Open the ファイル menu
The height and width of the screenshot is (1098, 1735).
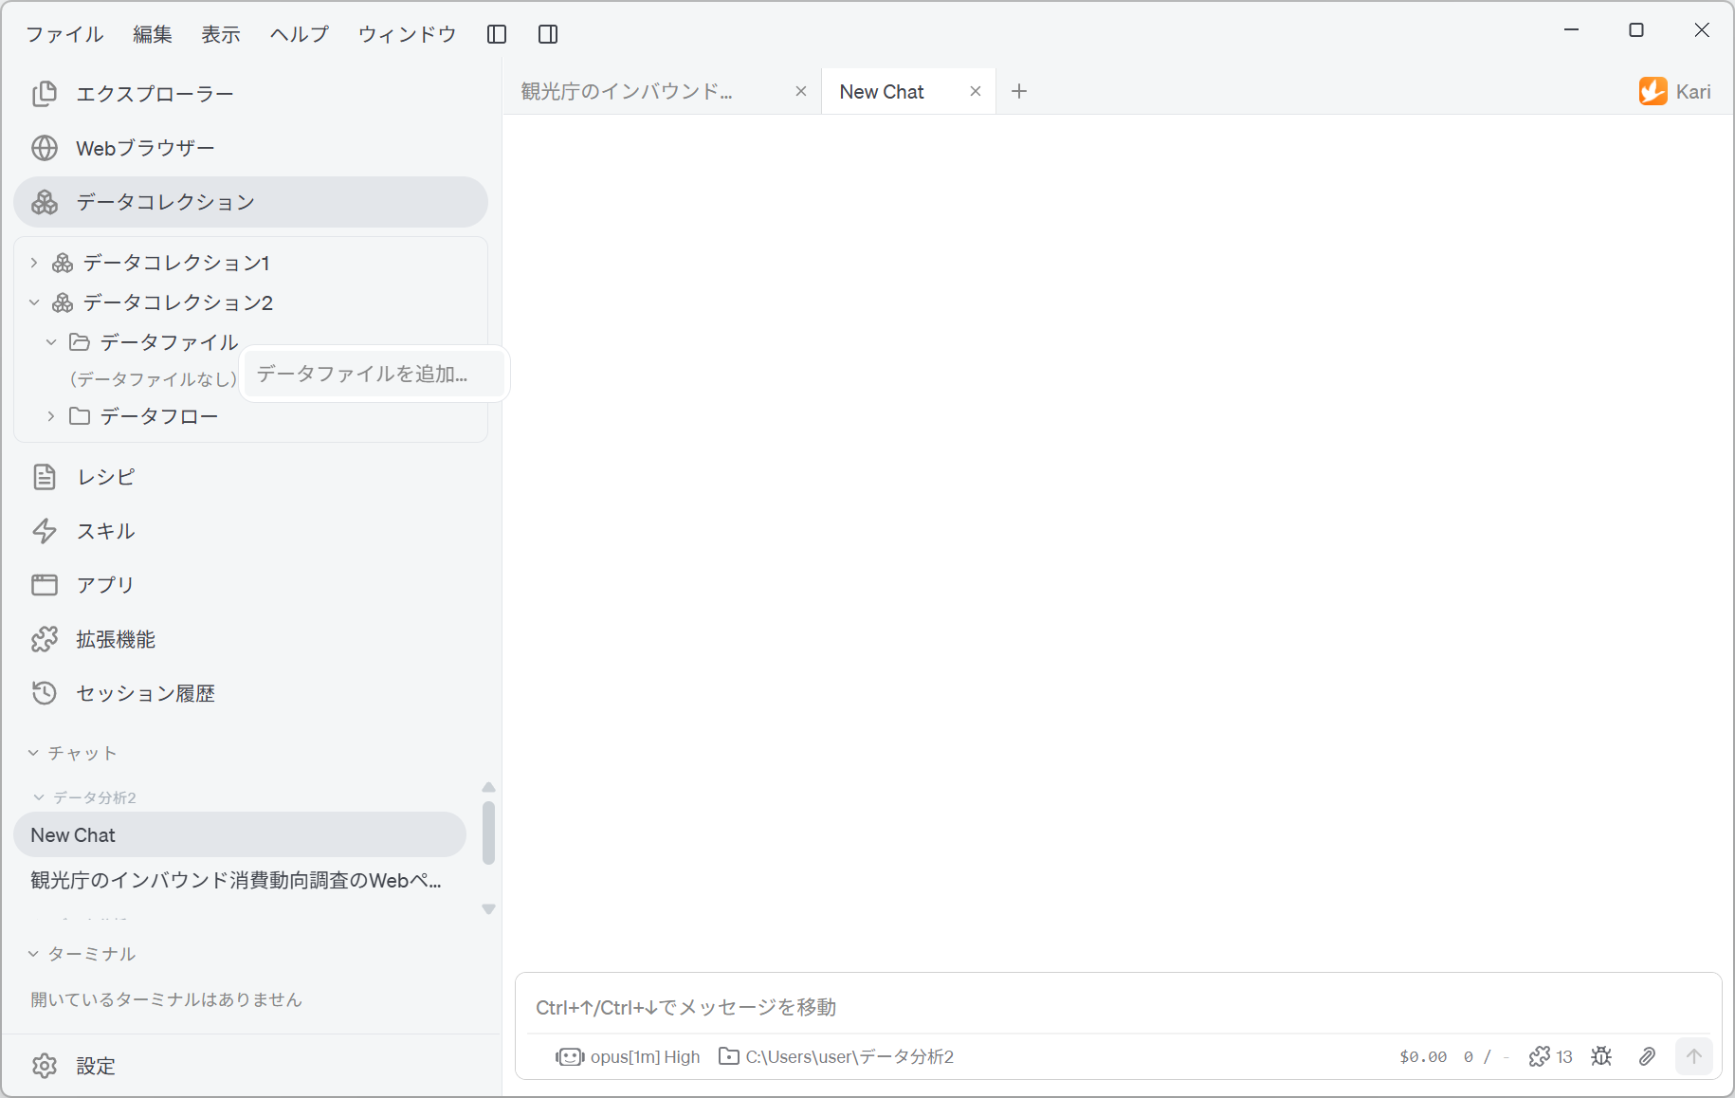(x=64, y=34)
